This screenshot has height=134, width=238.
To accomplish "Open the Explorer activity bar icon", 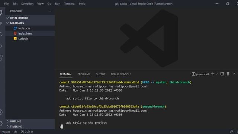I will tap(1, 12).
